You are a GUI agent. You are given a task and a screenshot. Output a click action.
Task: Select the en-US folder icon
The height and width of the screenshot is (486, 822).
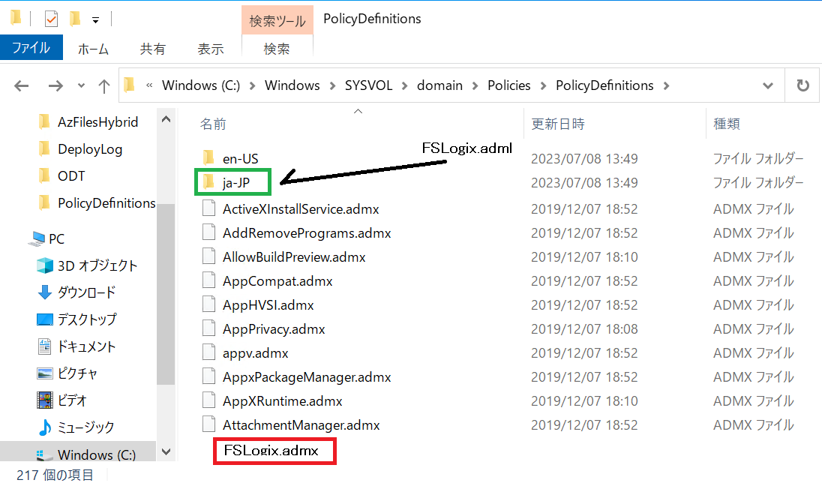pos(208,157)
